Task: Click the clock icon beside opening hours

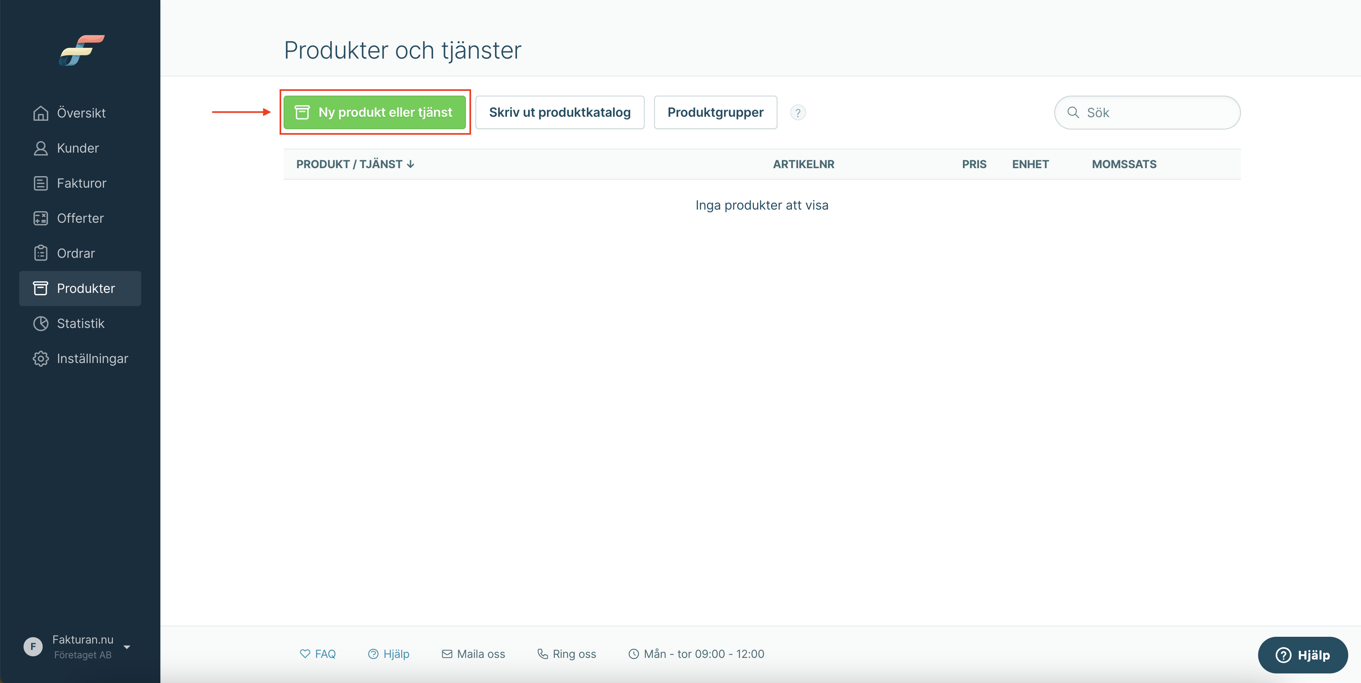Action: point(633,654)
